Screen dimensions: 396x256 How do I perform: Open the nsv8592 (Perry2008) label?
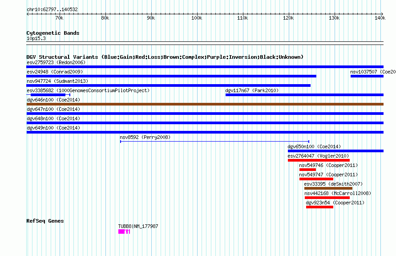coord(145,137)
